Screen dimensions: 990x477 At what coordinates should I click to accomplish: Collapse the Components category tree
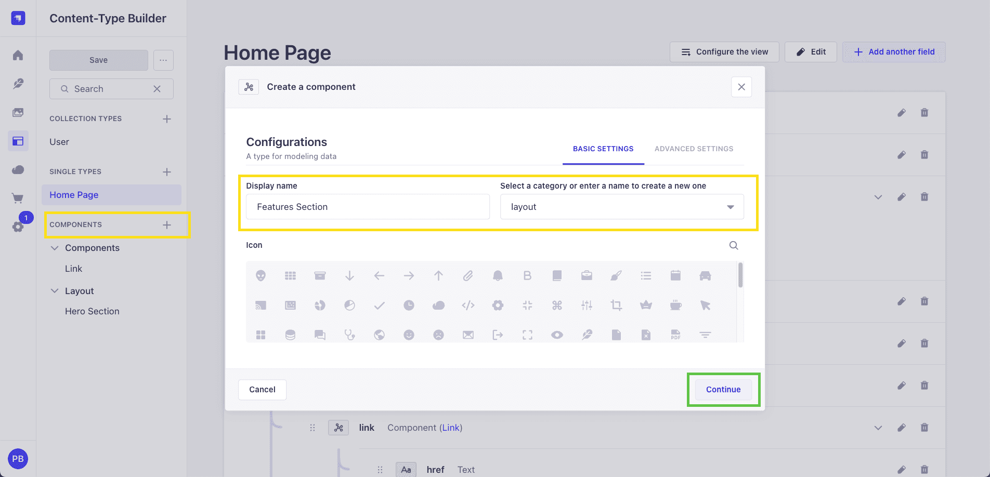[55, 248]
